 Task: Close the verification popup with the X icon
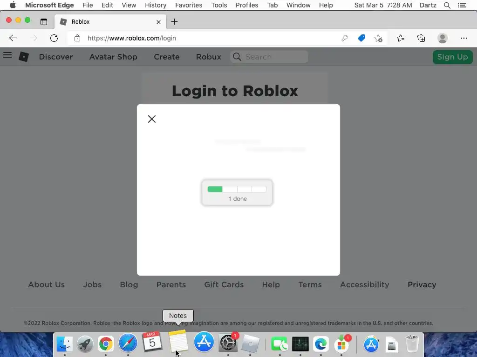[152, 119]
